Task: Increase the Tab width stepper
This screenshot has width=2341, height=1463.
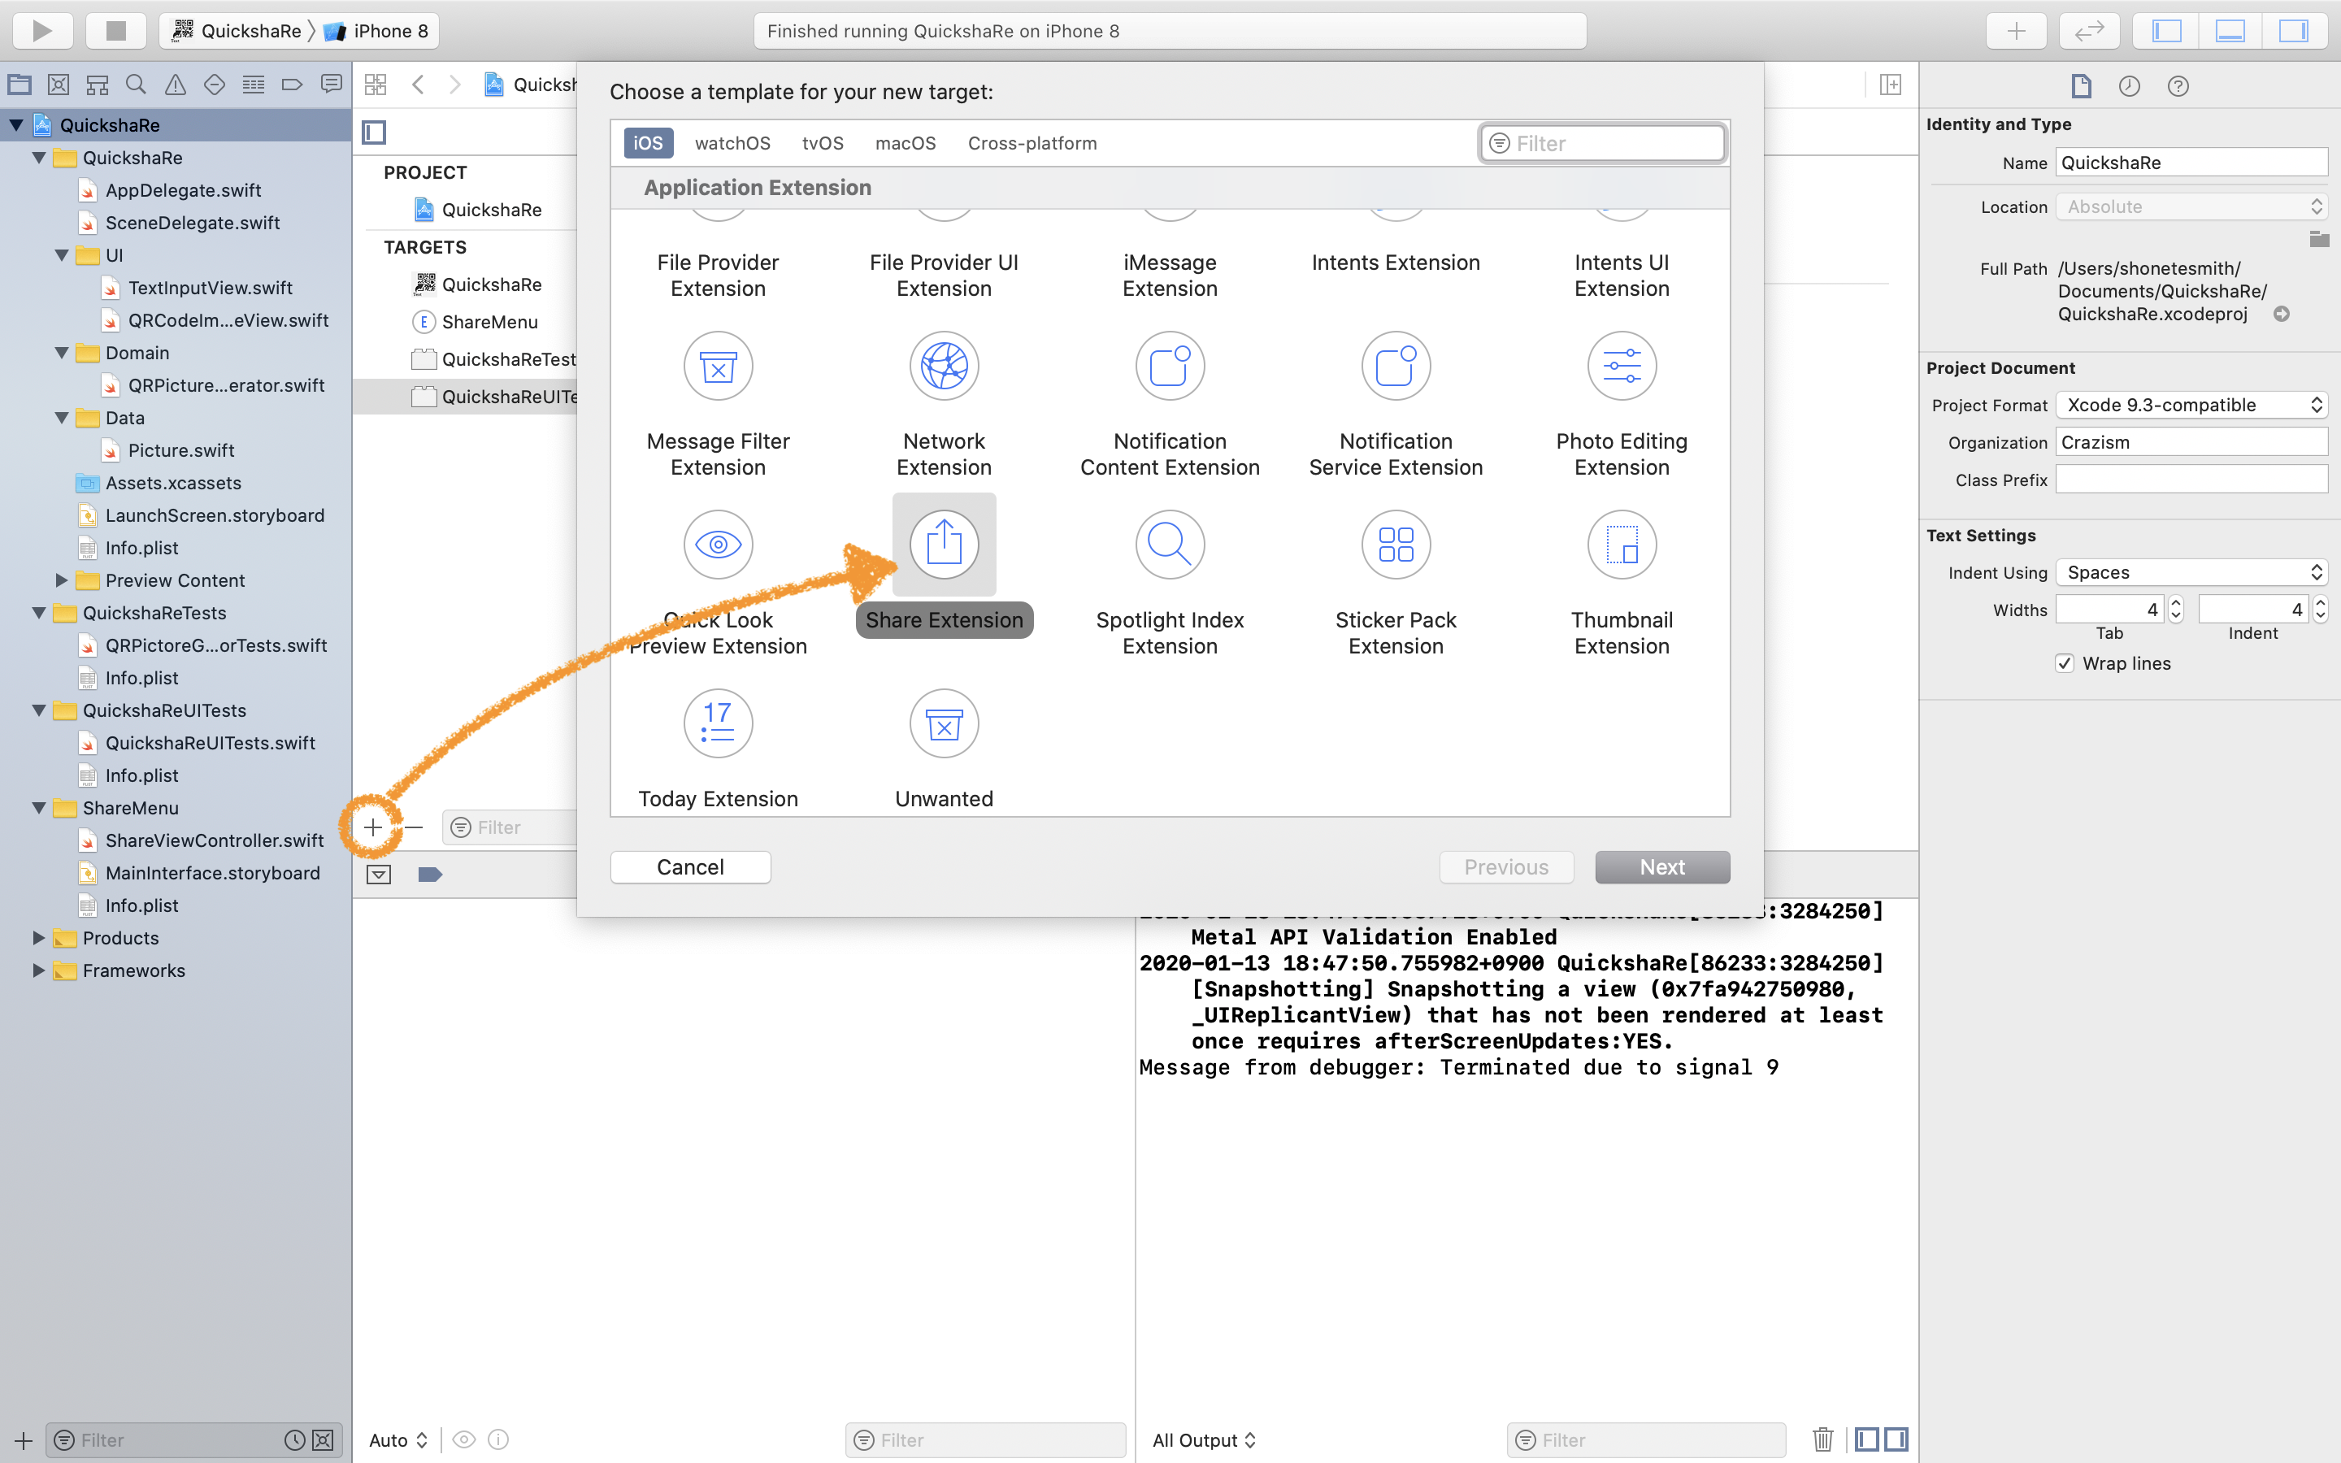Action: click(2177, 603)
